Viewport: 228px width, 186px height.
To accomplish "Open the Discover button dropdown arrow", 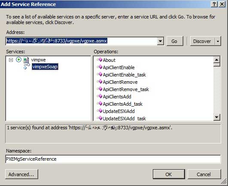I will pyautogui.click(x=218, y=41).
